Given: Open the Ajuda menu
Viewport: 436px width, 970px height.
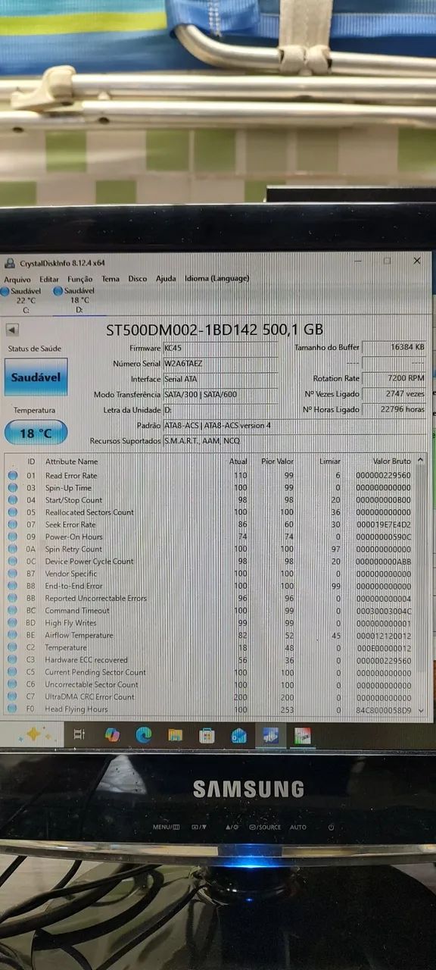Looking at the screenshot, I should (x=166, y=279).
